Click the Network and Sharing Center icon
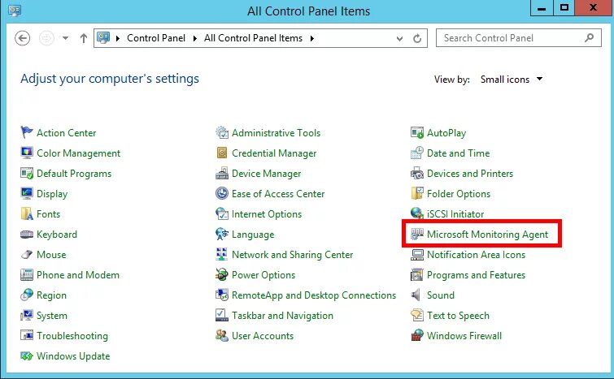Screen dimensions: 614x379 click(x=222, y=254)
